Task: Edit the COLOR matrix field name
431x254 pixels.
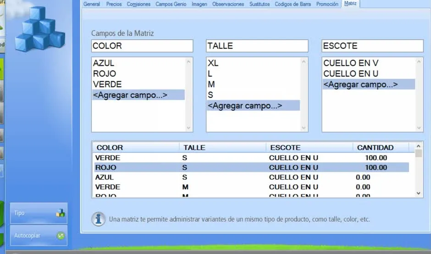Action: (142, 46)
